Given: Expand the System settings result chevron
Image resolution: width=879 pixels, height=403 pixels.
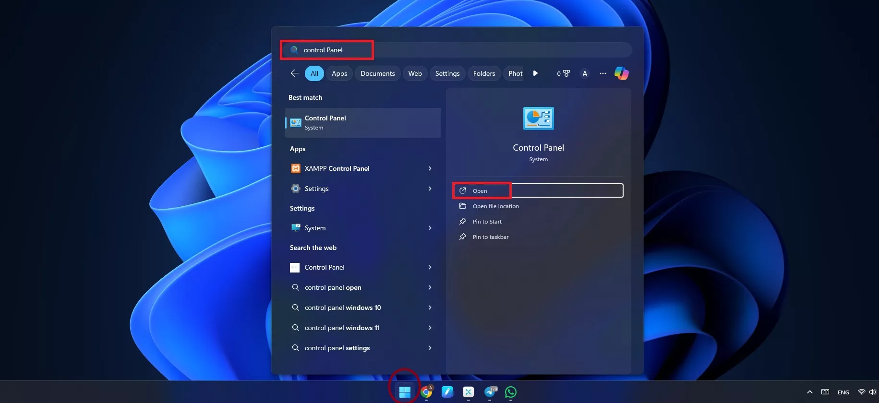Looking at the screenshot, I should pos(430,228).
